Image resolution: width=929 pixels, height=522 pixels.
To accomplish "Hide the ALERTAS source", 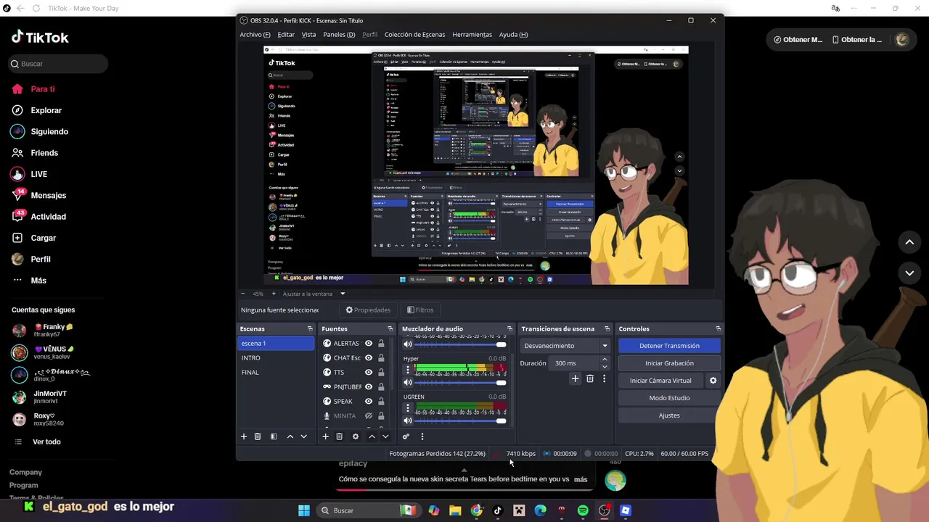I will (x=369, y=344).
